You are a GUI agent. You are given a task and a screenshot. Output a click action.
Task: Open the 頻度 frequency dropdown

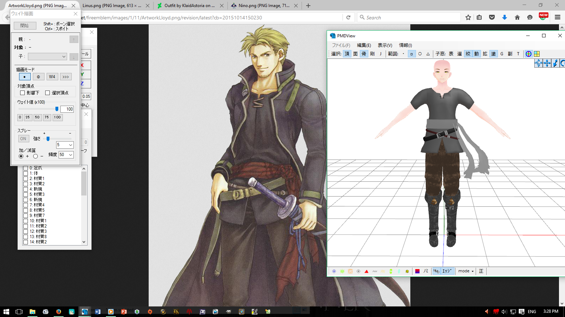pos(66,155)
